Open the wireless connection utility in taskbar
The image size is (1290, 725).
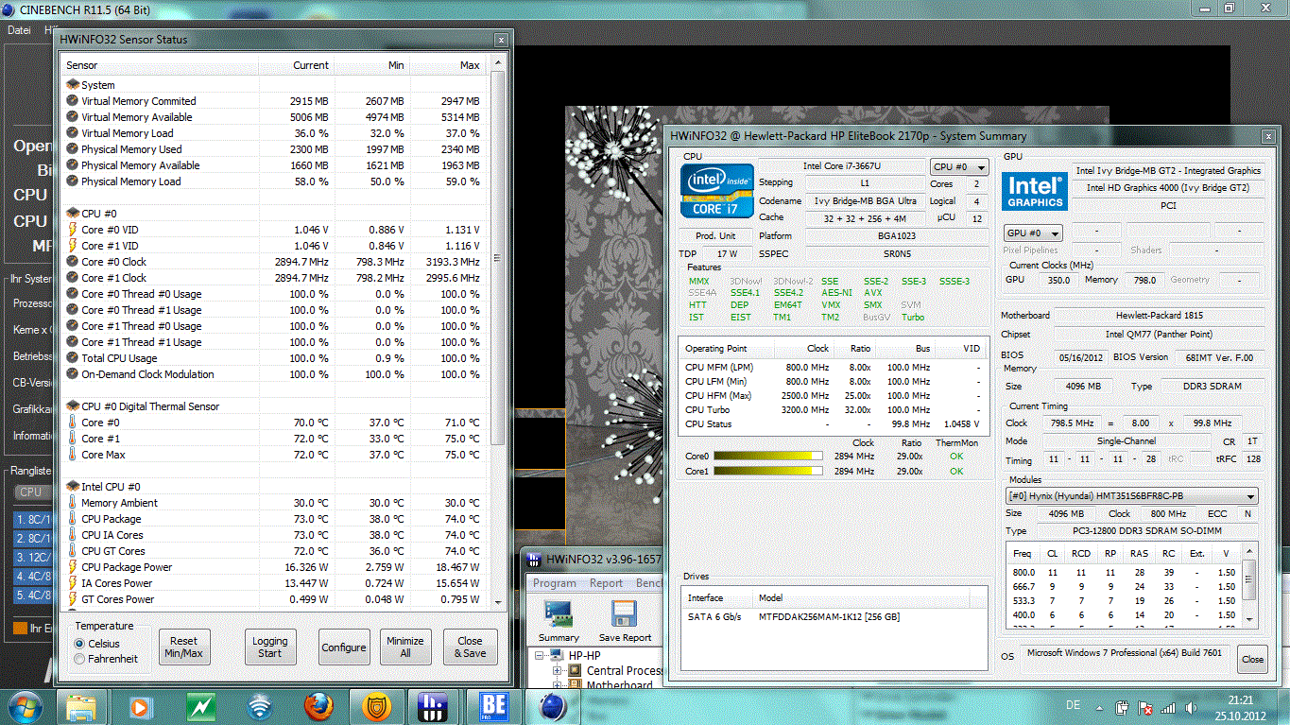coord(259,707)
